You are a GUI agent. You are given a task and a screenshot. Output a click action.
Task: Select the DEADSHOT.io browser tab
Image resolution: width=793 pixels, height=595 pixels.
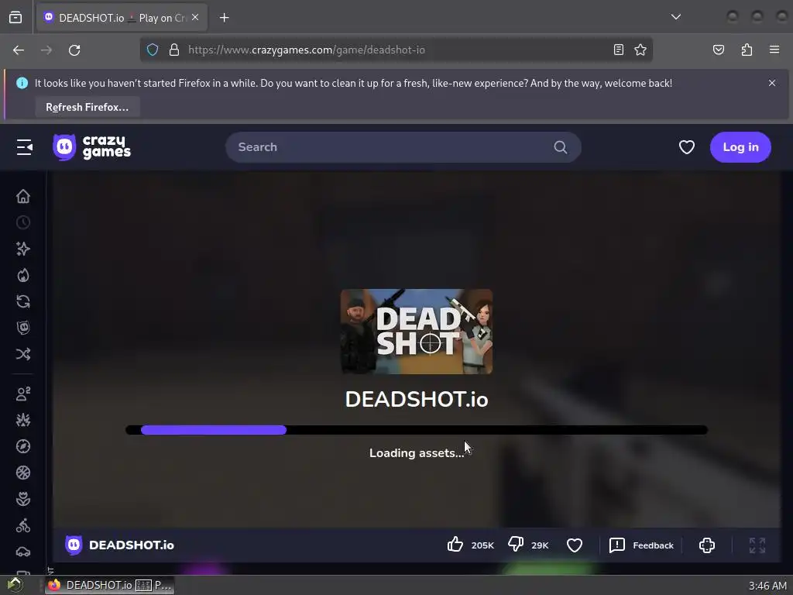(122, 18)
